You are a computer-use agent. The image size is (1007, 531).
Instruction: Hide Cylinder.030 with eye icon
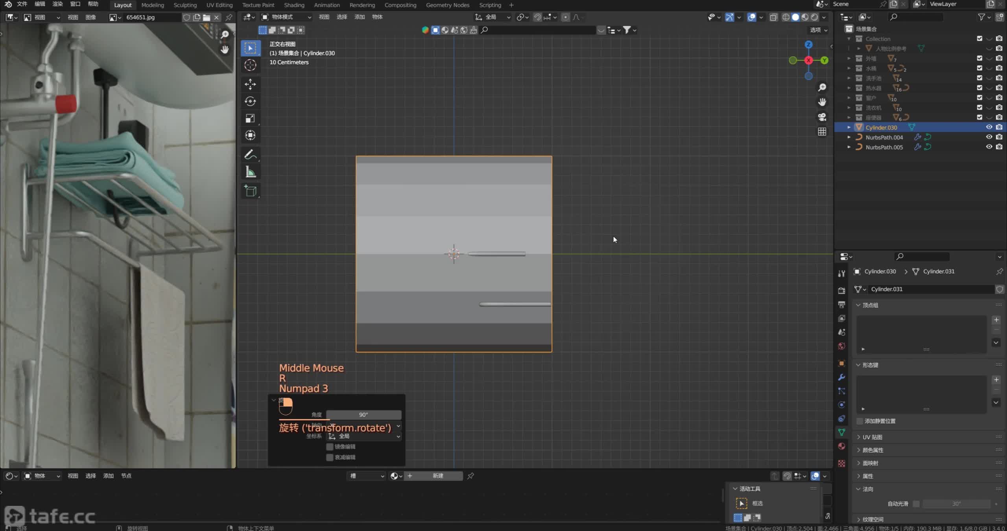[x=989, y=127]
